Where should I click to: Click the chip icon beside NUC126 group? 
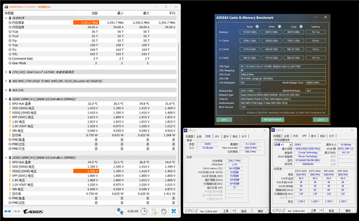pos(10,90)
